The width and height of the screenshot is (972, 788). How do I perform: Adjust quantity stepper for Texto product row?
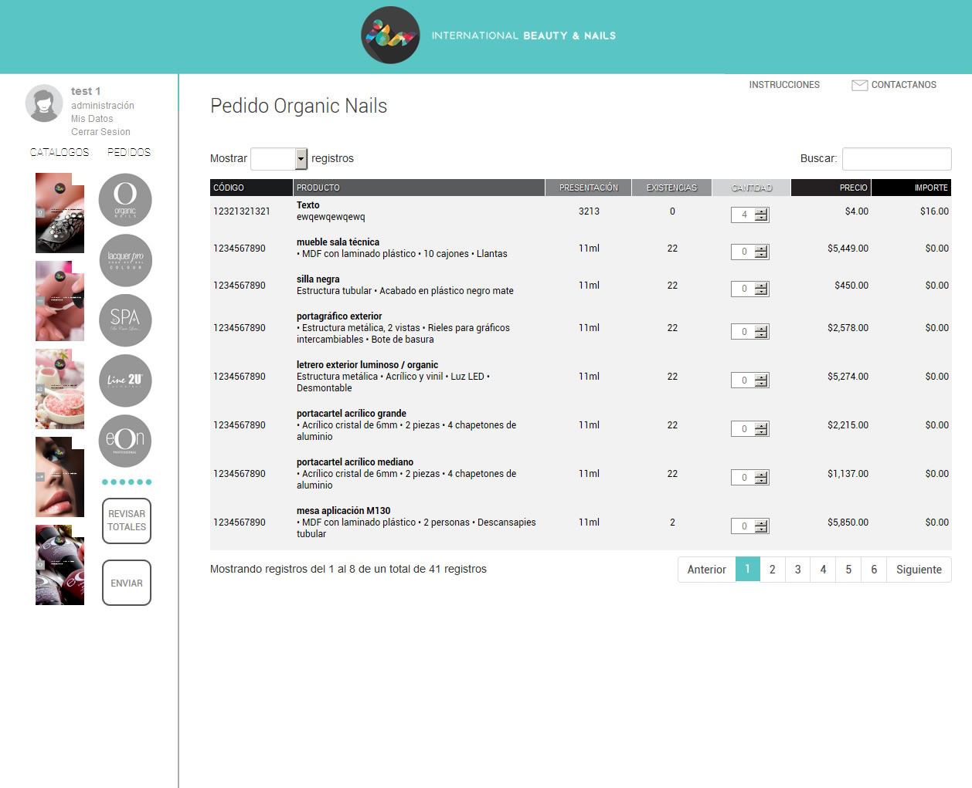point(761,215)
